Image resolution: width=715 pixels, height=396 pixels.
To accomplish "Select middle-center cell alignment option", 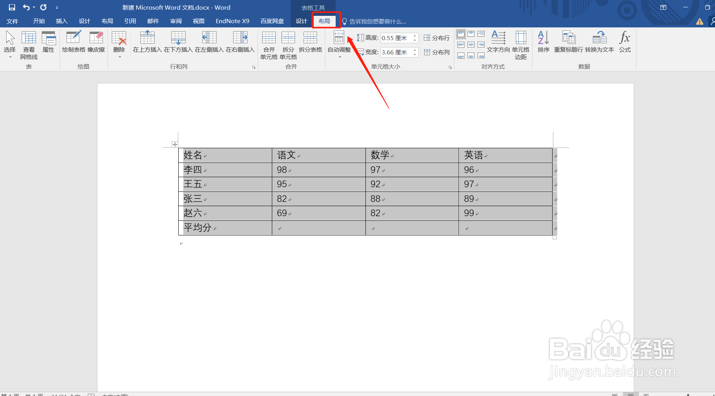I will (471, 44).
